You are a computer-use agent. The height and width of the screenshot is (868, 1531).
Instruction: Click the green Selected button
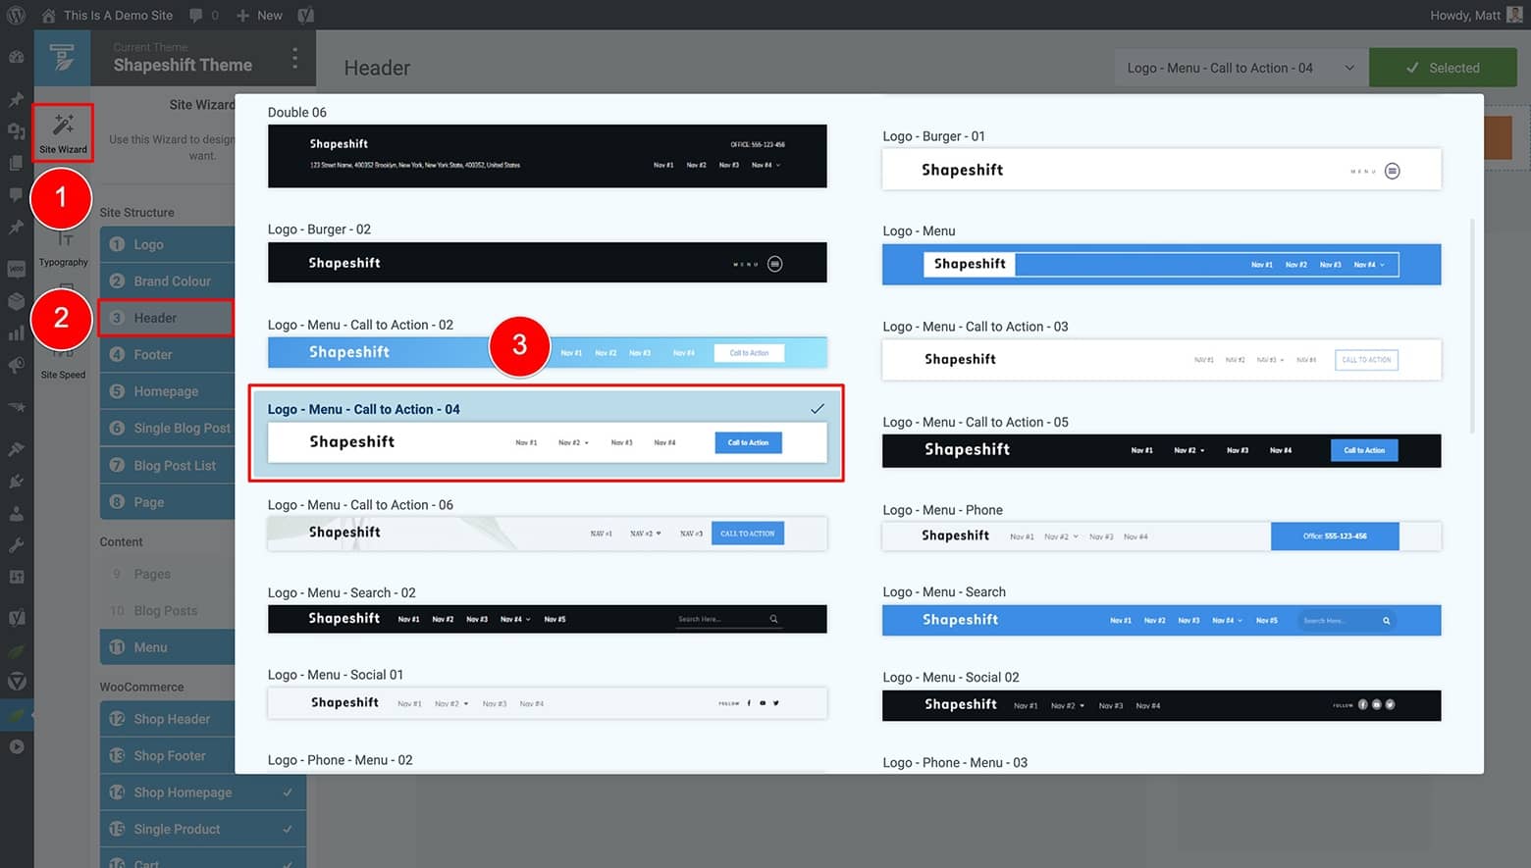coord(1443,67)
